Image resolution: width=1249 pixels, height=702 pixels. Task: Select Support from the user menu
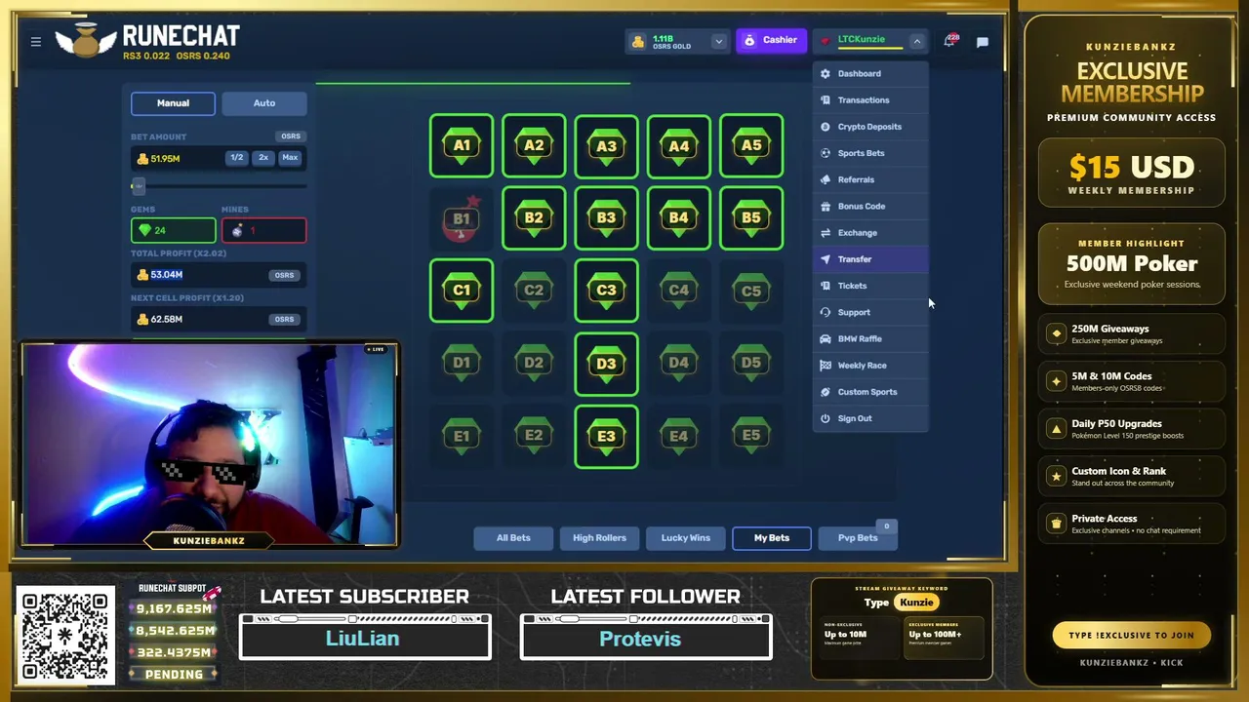[x=870, y=312]
